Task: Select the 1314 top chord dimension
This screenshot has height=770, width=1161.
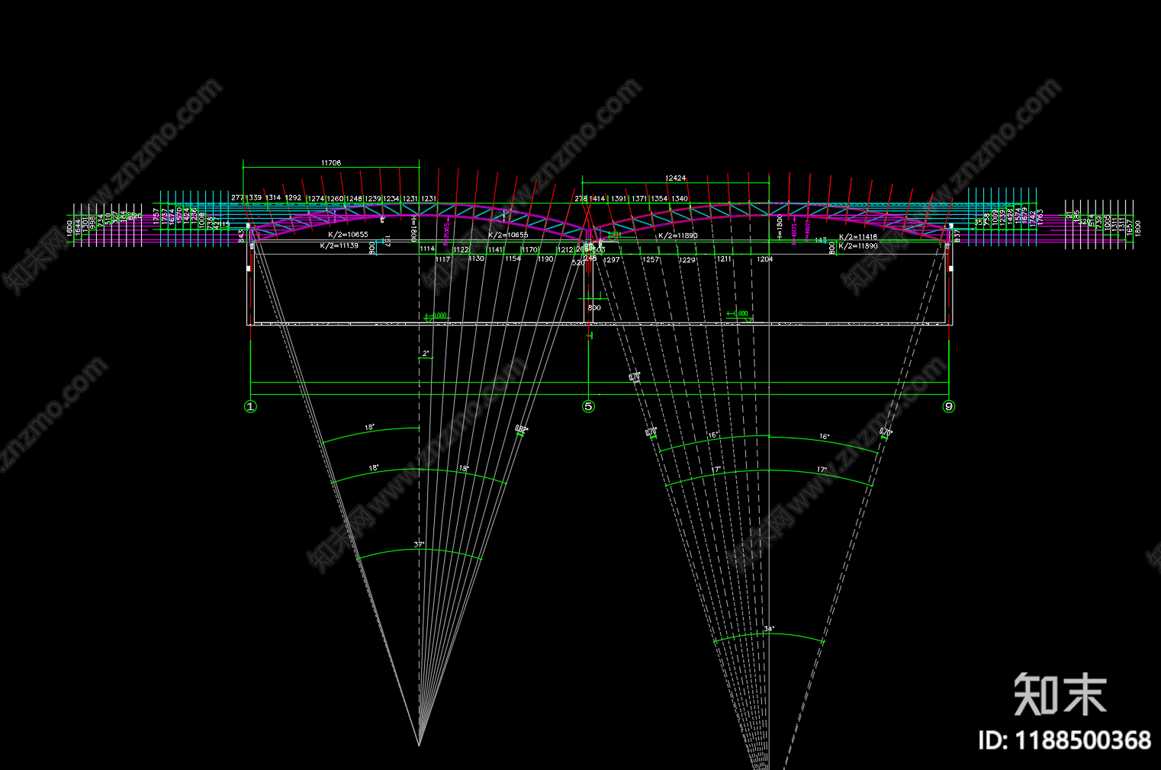Action: tap(273, 197)
